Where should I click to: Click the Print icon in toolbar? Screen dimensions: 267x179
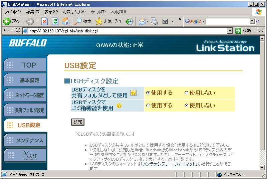(154, 21)
